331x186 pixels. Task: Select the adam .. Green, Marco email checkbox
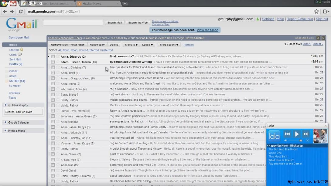pos(53,62)
